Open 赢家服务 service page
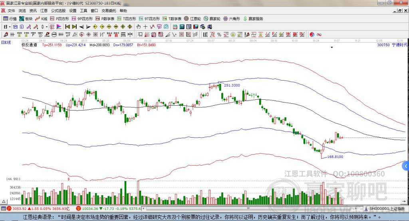The width and height of the screenshot is (409, 221). [253, 19]
